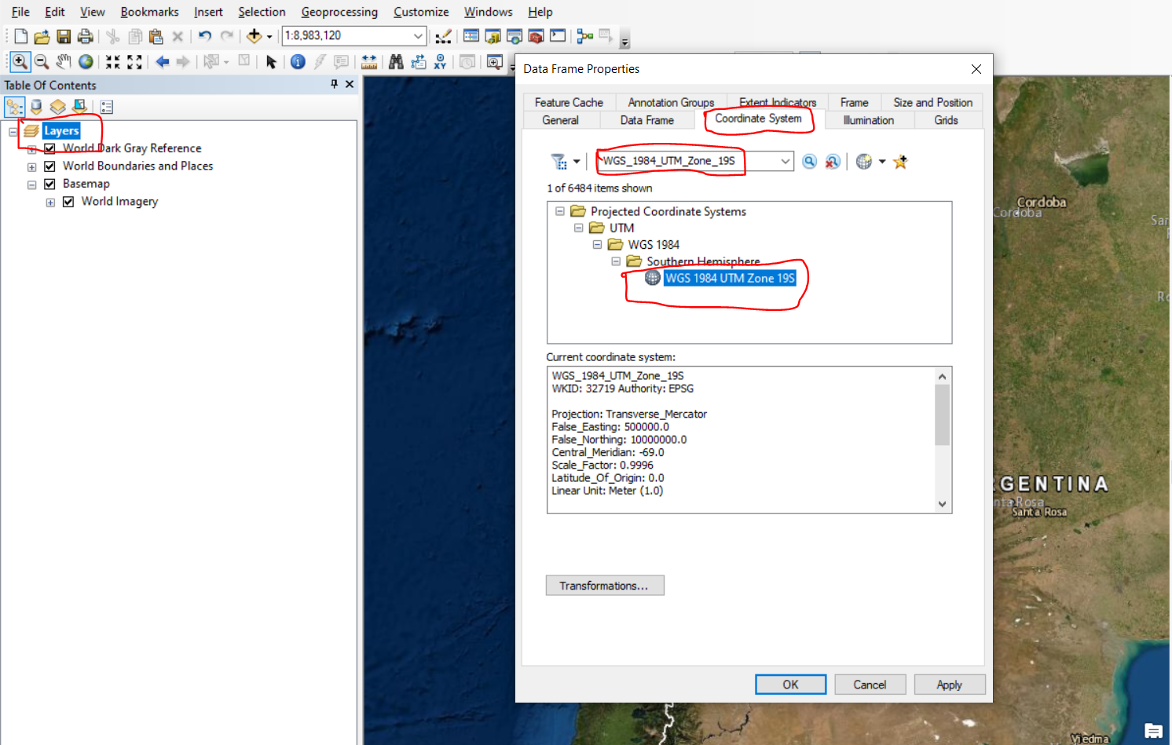Image resolution: width=1172 pixels, height=745 pixels.
Task: Expand the World Dark Gray Reference layer
Action: tap(31, 148)
